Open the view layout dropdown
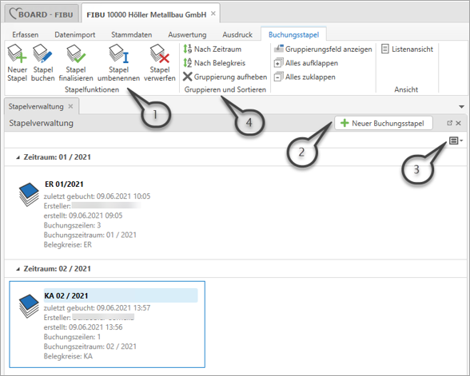This screenshot has height=376, width=470. pyautogui.click(x=456, y=141)
